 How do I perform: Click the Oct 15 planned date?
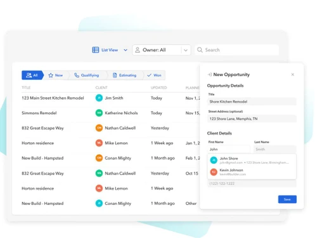coord(192,173)
